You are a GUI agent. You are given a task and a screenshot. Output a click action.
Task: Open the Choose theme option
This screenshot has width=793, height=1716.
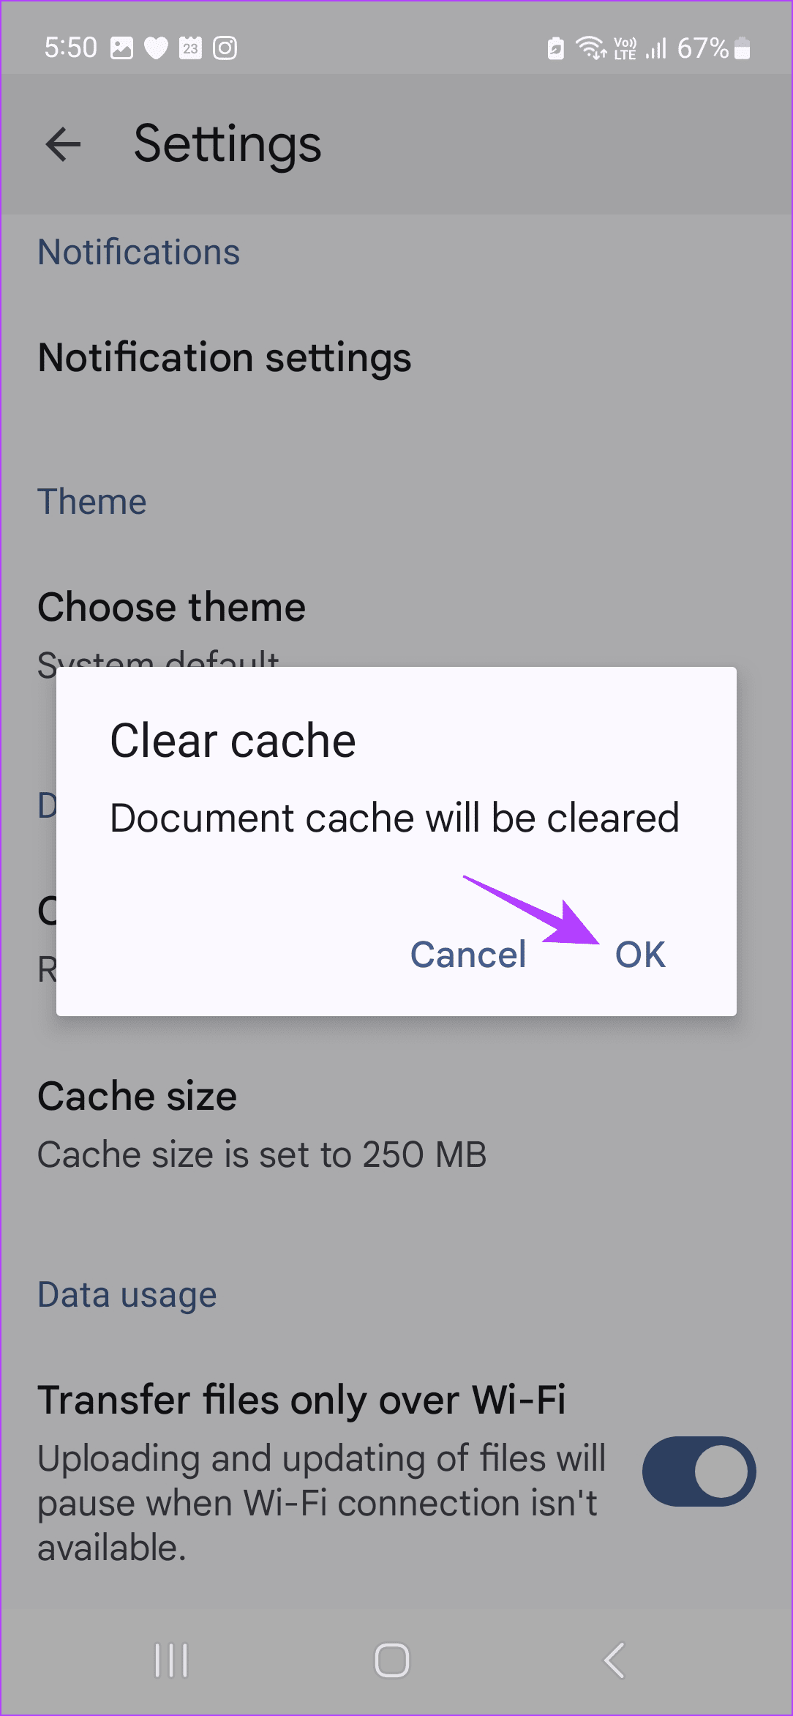point(172,608)
